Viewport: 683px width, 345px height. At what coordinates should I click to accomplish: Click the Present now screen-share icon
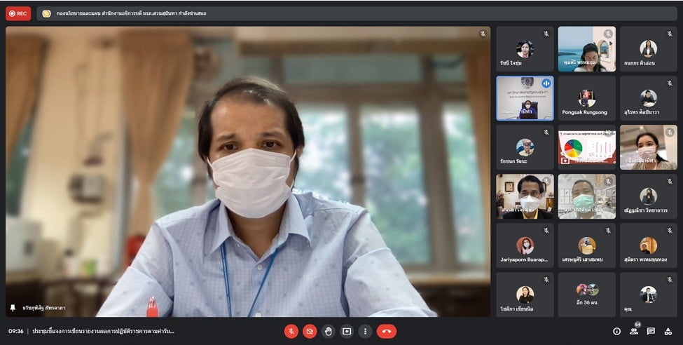tap(346, 331)
